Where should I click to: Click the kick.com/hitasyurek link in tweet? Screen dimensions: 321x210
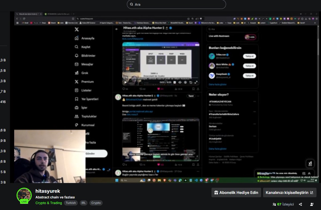(133, 39)
